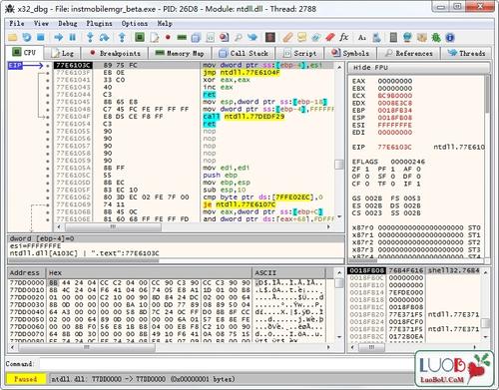Click the EAX register value 00000000
Viewport: 499px width, 390px height.
(x=395, y=81)
